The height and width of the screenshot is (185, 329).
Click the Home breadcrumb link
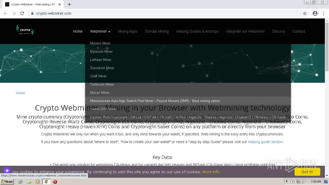(21, 93)
